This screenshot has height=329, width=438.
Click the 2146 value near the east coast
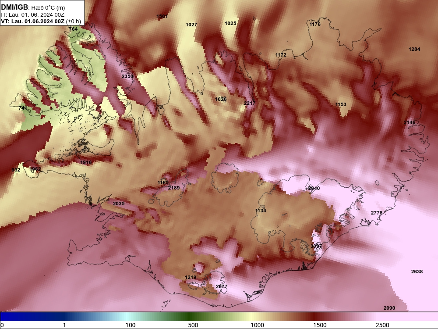(409, 122)
